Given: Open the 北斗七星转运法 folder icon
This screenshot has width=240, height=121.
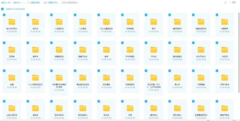Looking at the screenshot, I should pos(106,22).
